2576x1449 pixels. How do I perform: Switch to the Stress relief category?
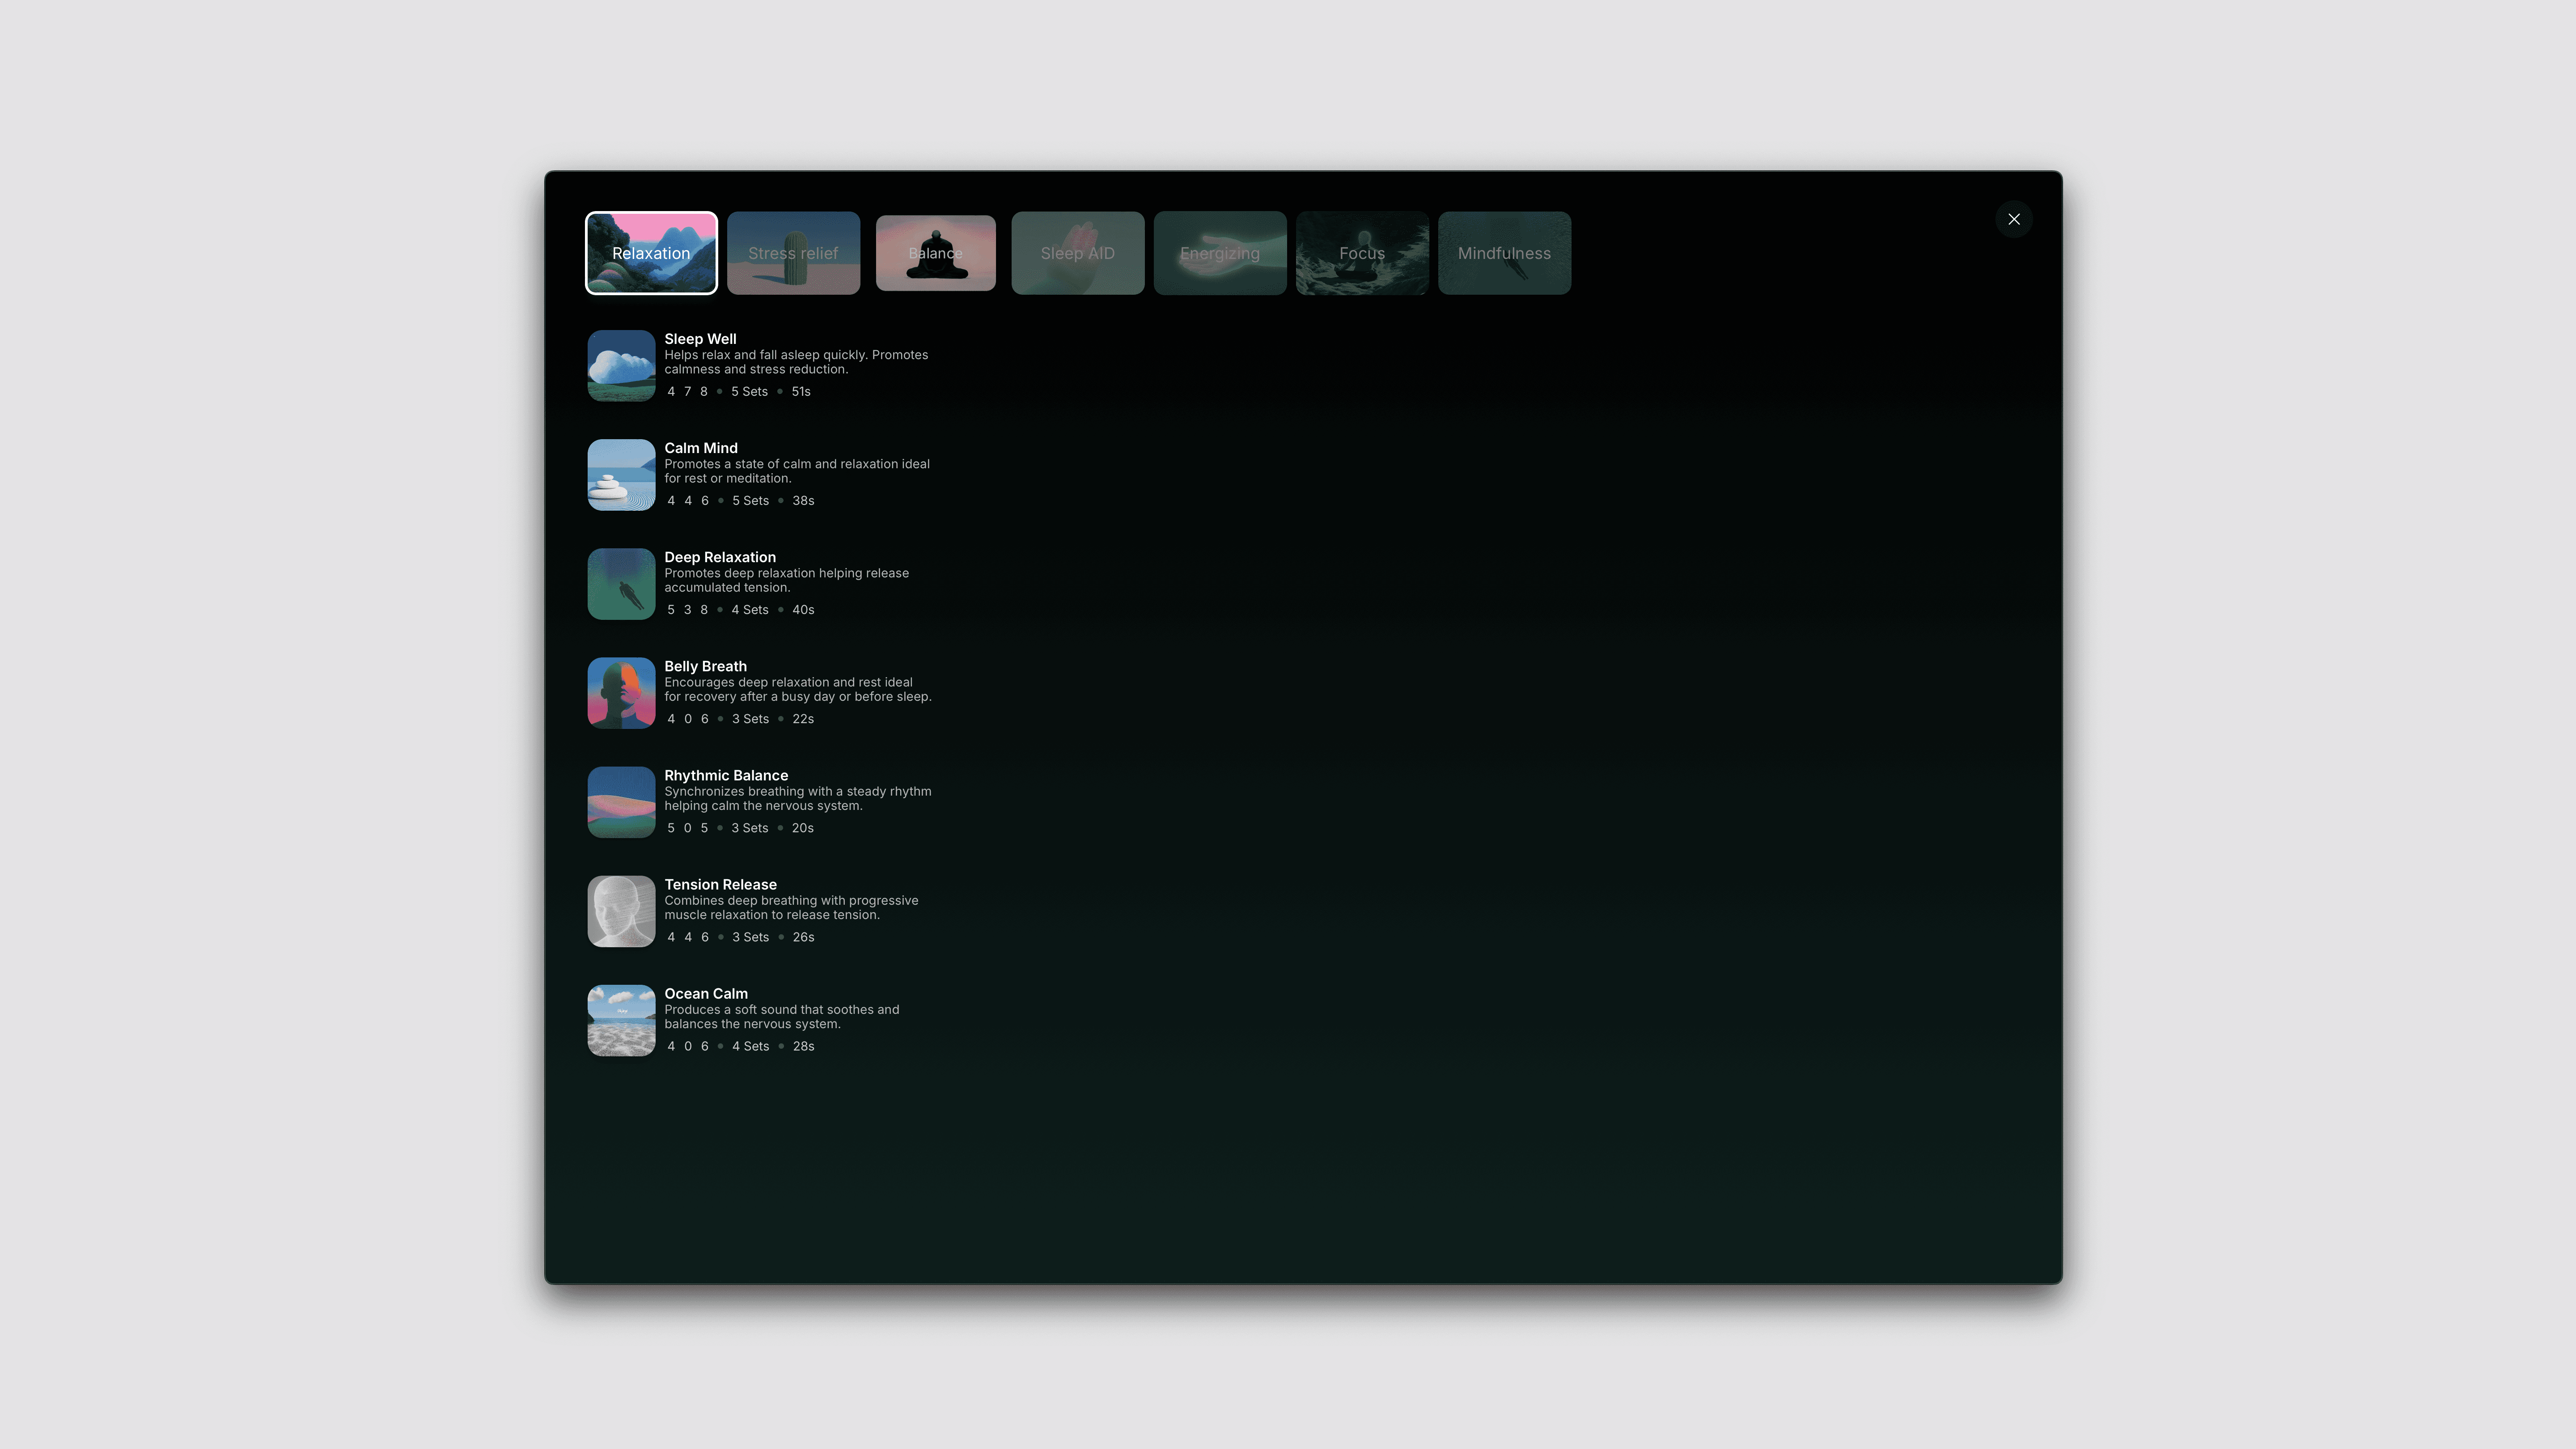point(793,253)
